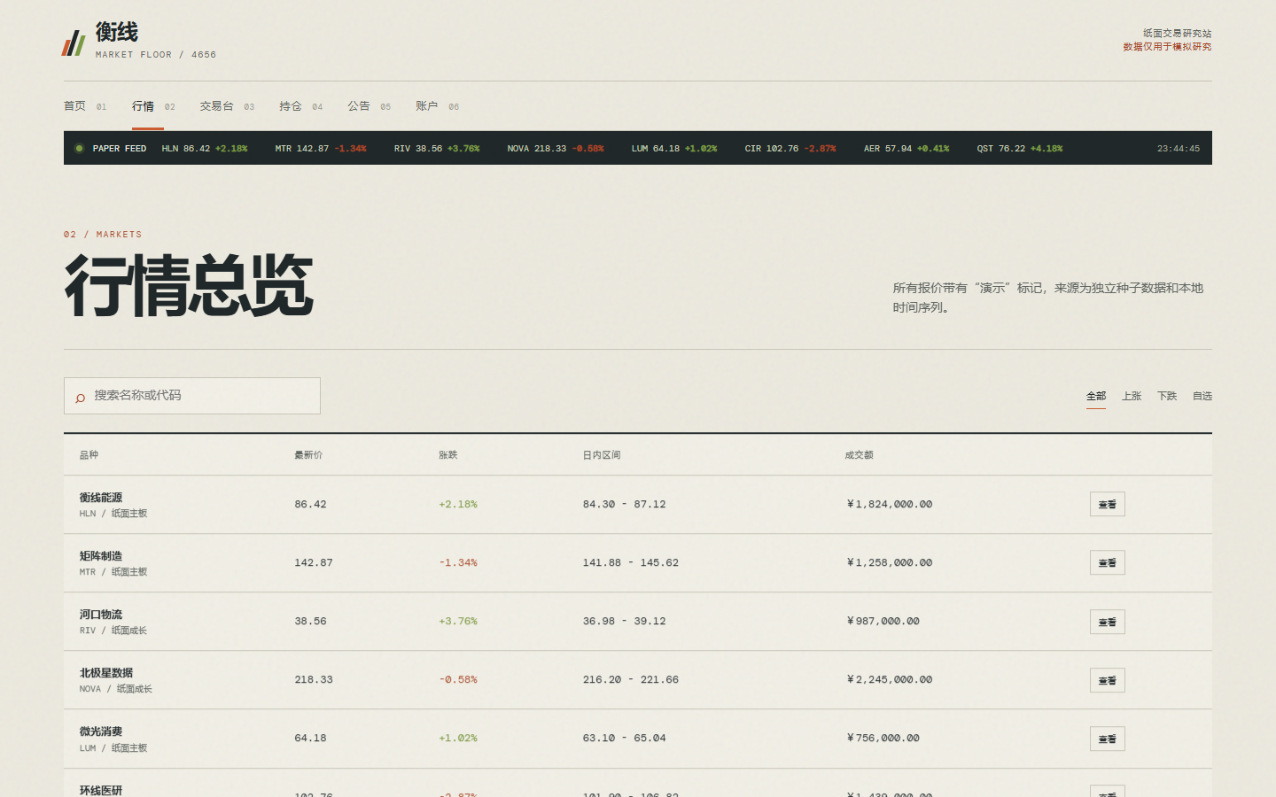Click the QST 76.22 ticker item
This screenshot has height=797, width=1276.
(x=1020, y=149)
